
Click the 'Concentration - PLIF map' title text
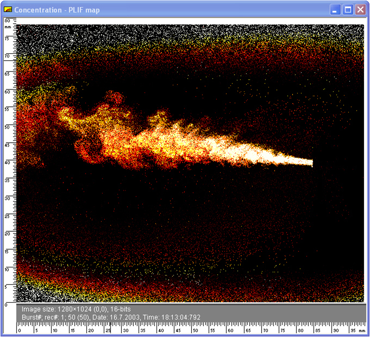(x=57, y=10)
